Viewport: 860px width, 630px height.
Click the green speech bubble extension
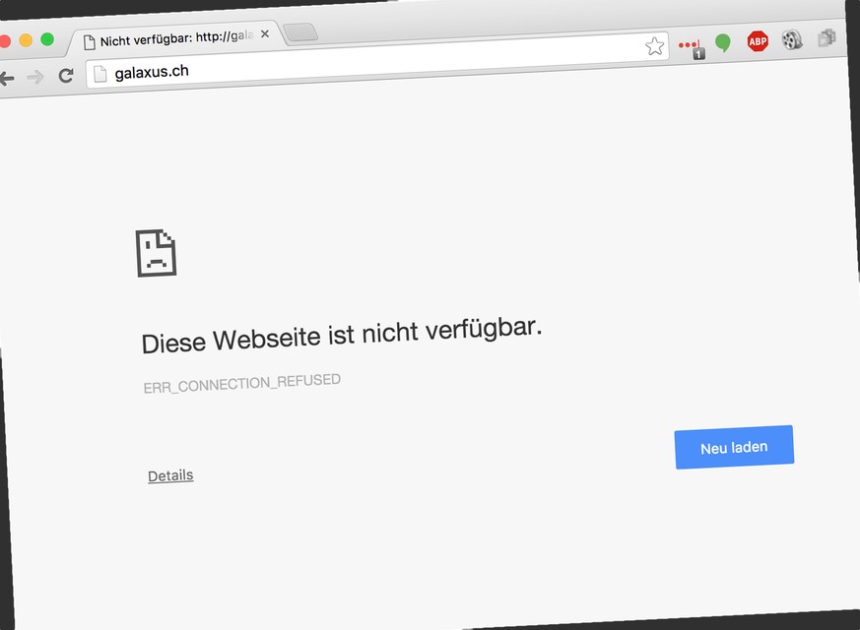[723, 42]
